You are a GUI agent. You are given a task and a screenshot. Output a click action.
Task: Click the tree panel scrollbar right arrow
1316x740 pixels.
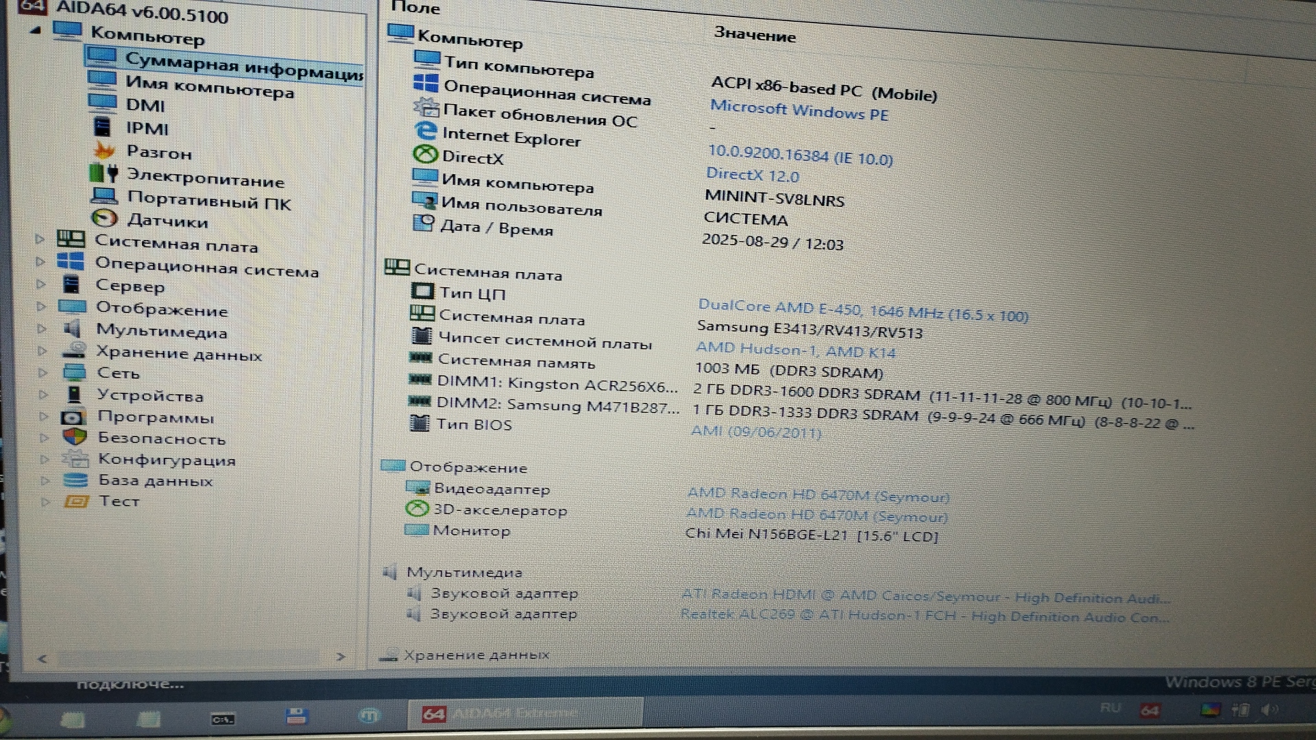341,656
